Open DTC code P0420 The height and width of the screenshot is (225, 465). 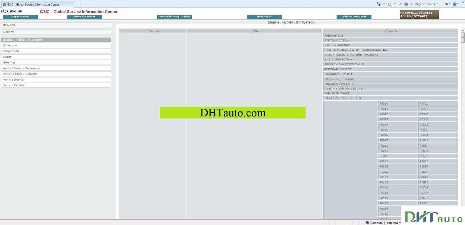438,104
